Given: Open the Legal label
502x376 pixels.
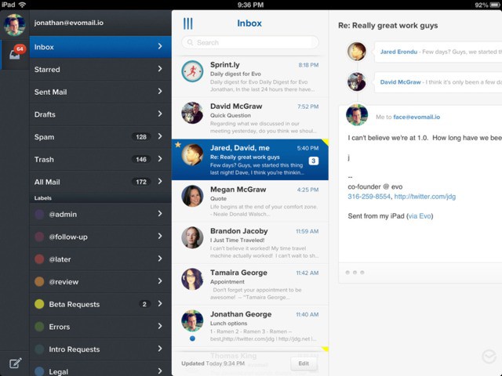Looking at the screenshot, I should pyautogui.click(x=100, y=370).
